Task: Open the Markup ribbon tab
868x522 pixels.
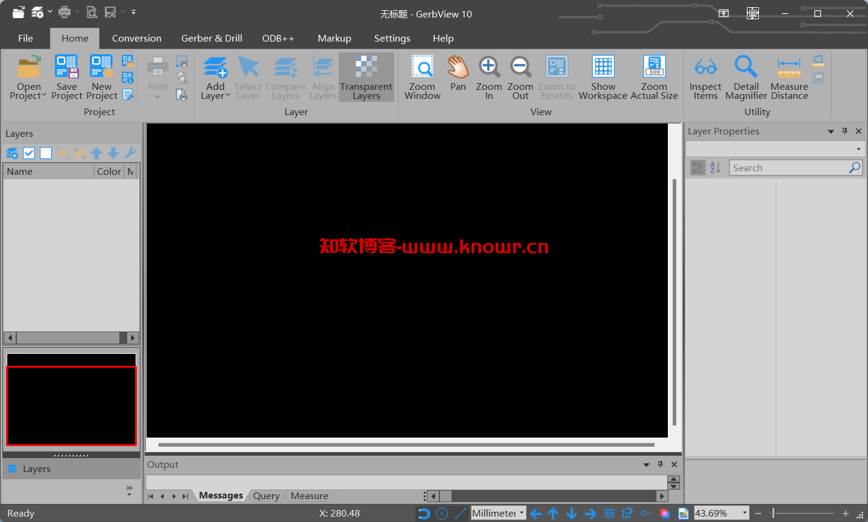Action: pos(335,38)
